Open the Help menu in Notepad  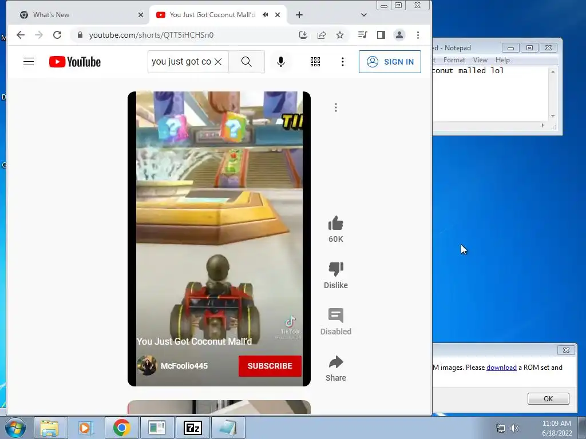pyautogui.click(x=502, y=60)
